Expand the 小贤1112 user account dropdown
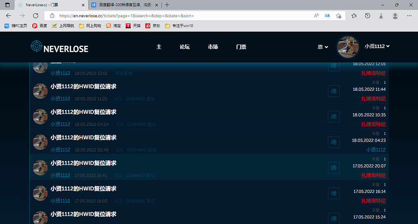 coord(377,46)
